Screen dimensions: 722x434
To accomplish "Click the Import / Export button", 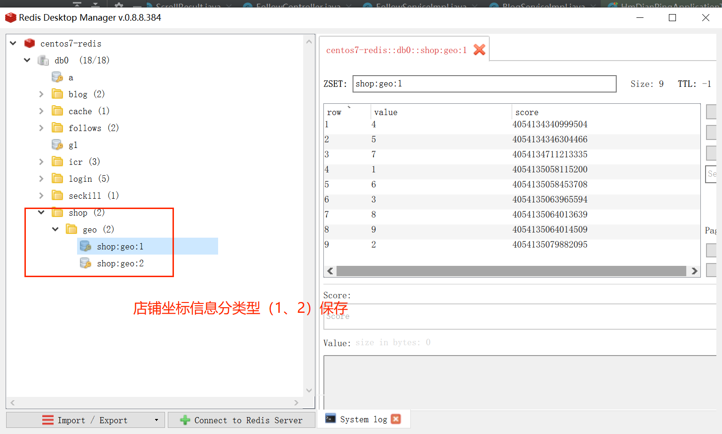I will point(86,420).
